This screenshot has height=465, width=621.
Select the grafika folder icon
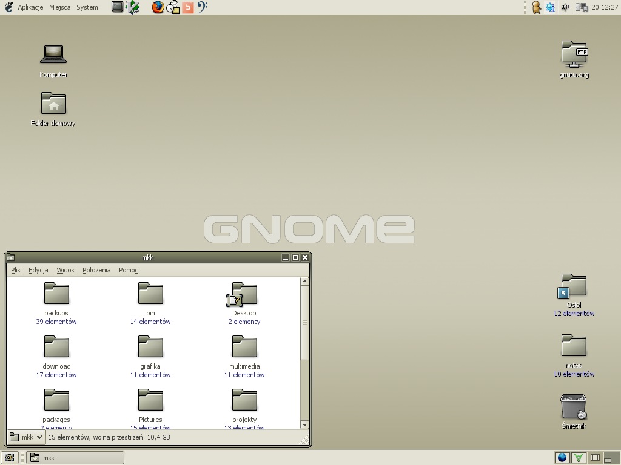[x=150, y=347]
